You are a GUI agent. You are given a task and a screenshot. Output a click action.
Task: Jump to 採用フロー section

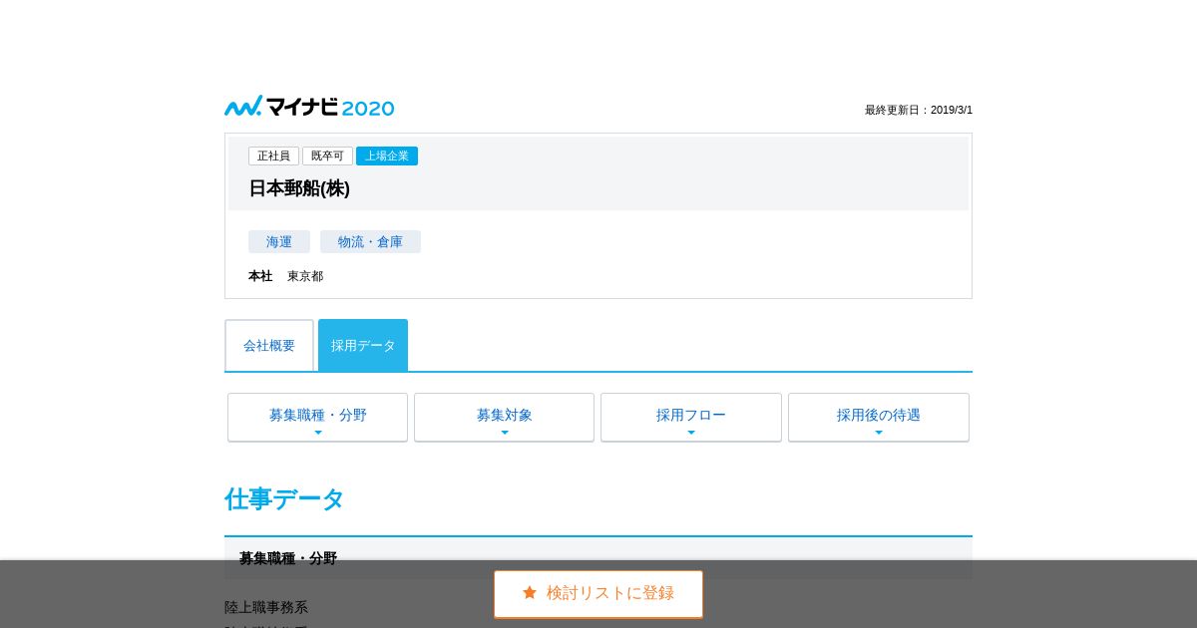pyautogui.click(x=691, y=417)
